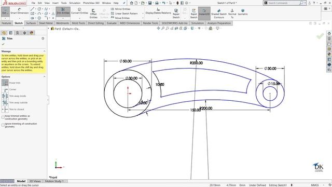
Task: Enable Keep trimmed entities as construction geometry
Action: 3,117
